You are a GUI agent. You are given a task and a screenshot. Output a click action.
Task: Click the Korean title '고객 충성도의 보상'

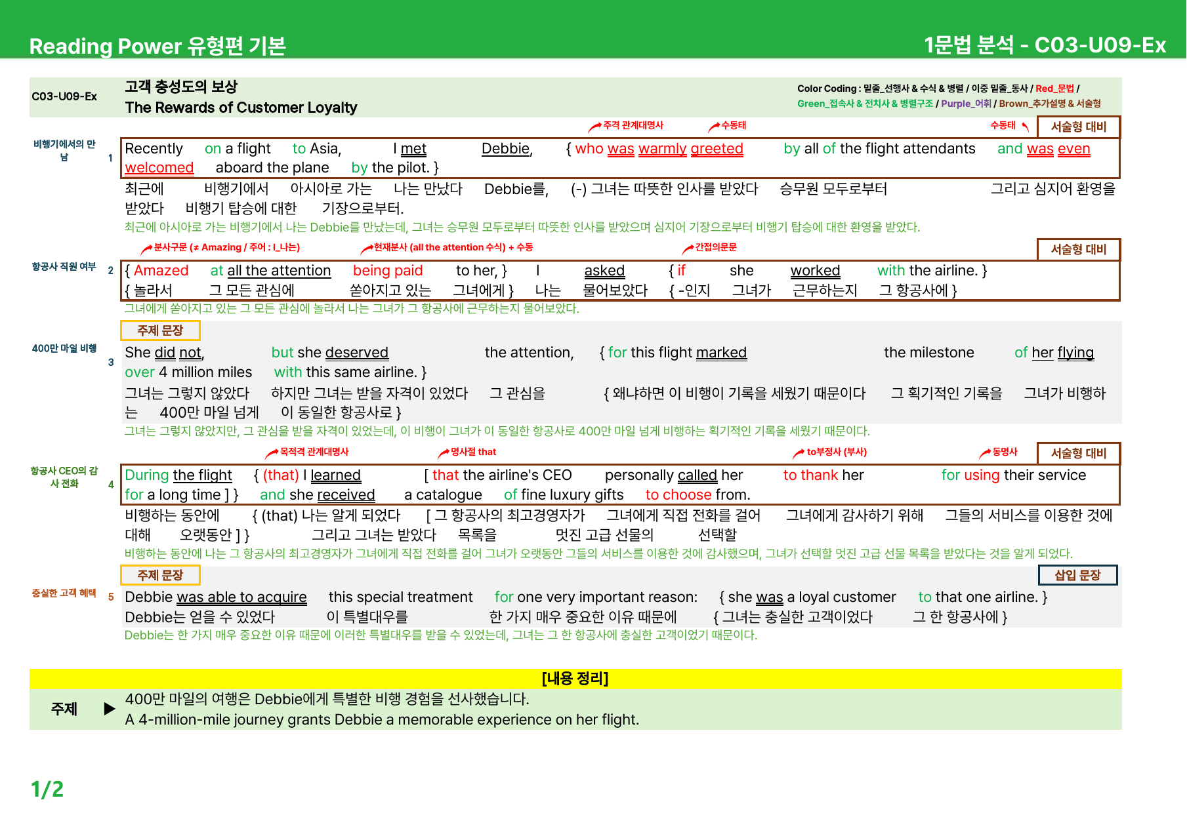click(x=181, y=87)
